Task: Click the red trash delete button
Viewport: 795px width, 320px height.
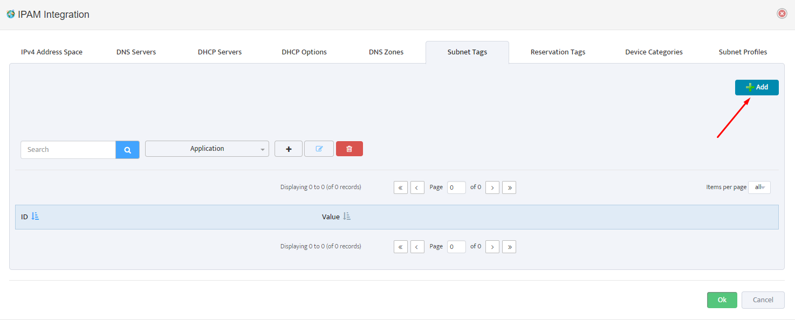Action: (349, 149)
